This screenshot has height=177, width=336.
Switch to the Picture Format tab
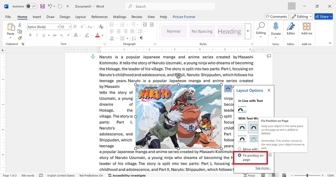(184, 17)
